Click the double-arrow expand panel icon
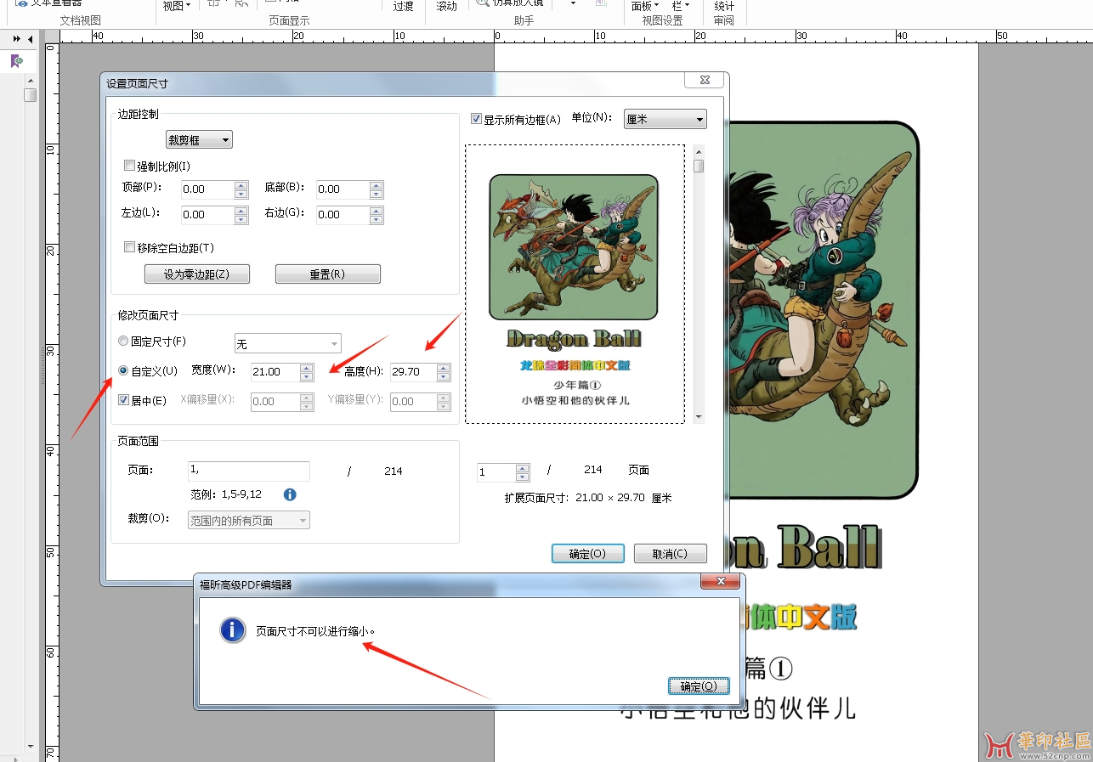This screenshot has height=762, width=1093. point(16,39)
